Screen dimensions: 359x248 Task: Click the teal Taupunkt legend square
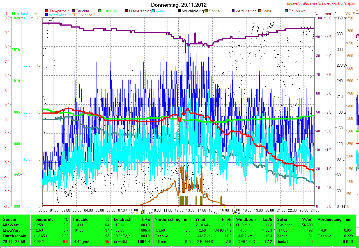[x=286, y=11]
